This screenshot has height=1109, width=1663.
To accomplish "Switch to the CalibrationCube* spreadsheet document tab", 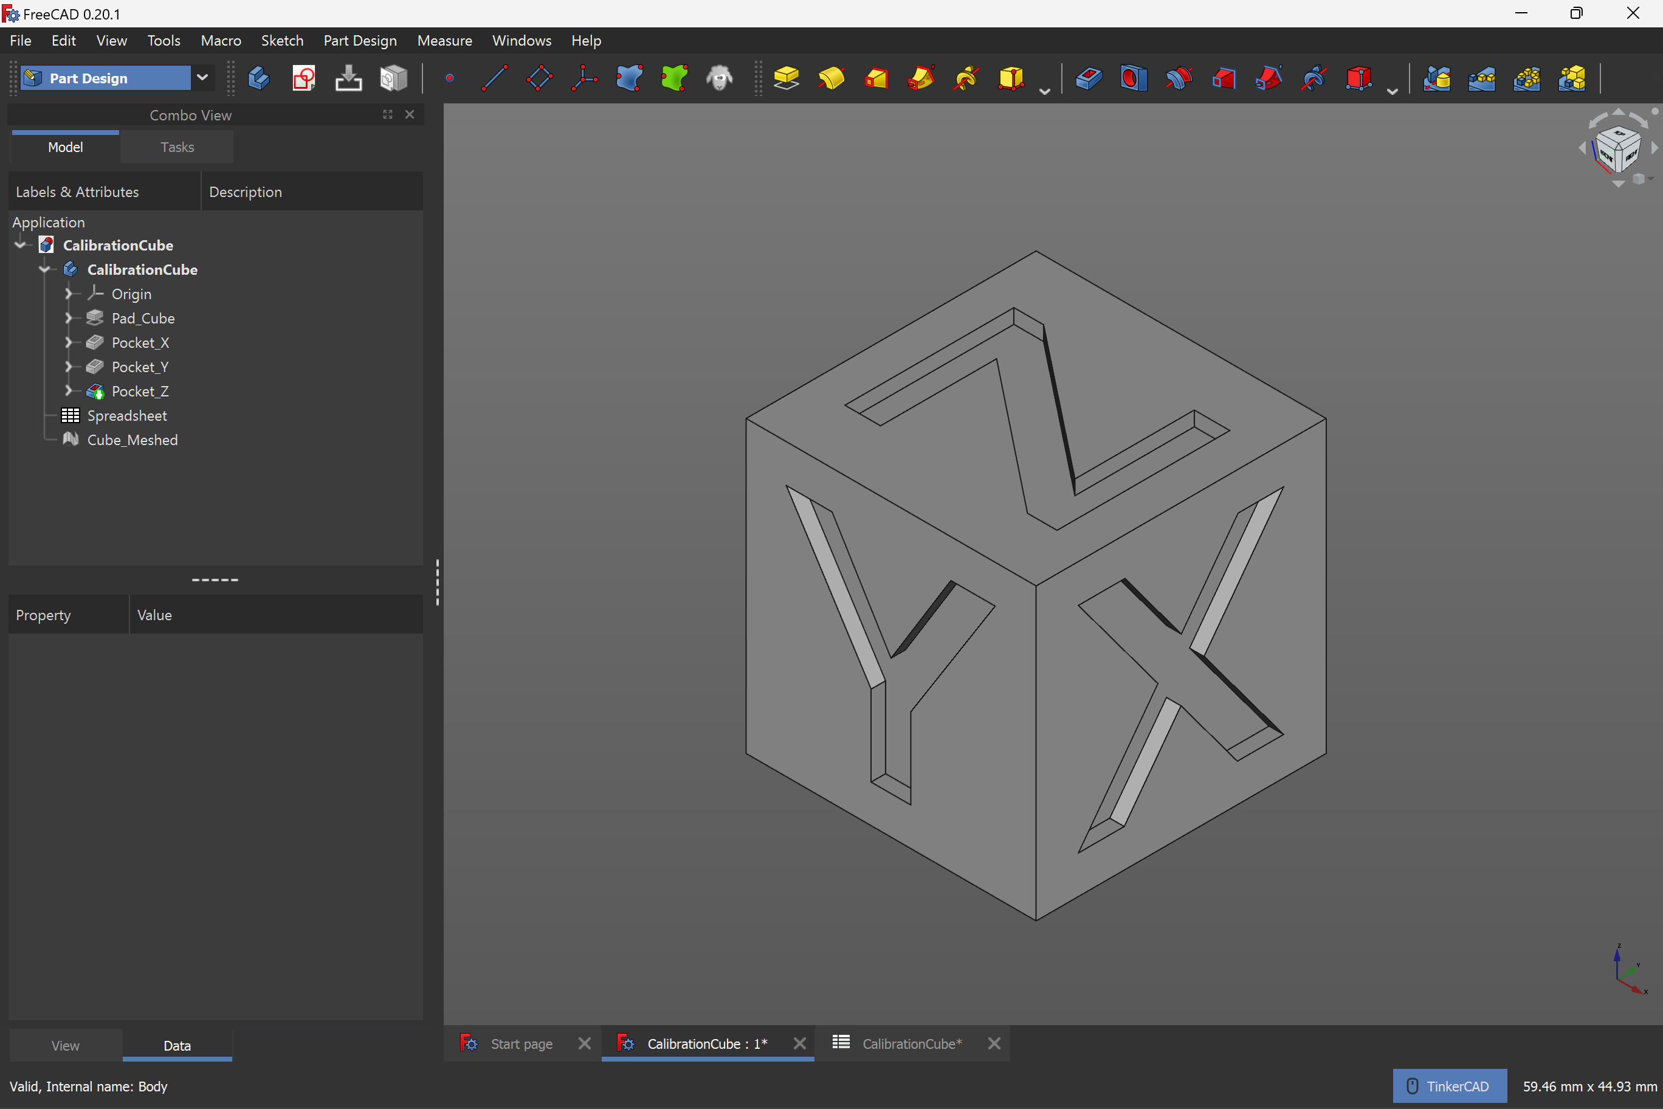I will pos(911,1043).
